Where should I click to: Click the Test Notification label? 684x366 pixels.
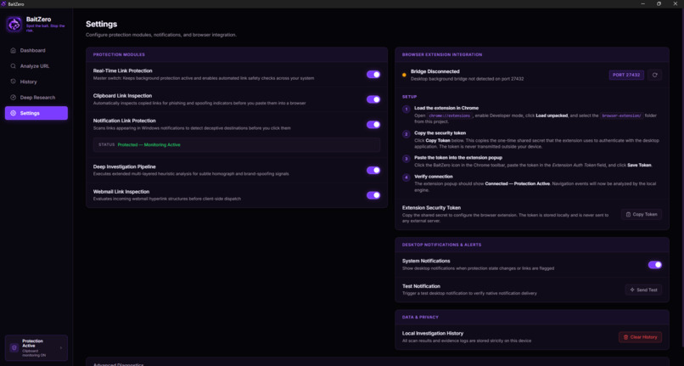[421, 286]
